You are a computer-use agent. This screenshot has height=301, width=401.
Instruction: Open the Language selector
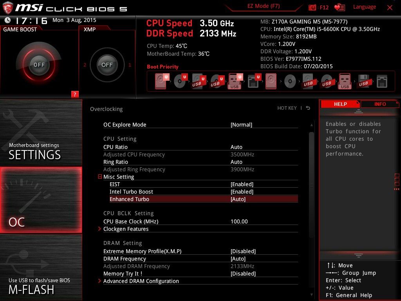point(365,7)
